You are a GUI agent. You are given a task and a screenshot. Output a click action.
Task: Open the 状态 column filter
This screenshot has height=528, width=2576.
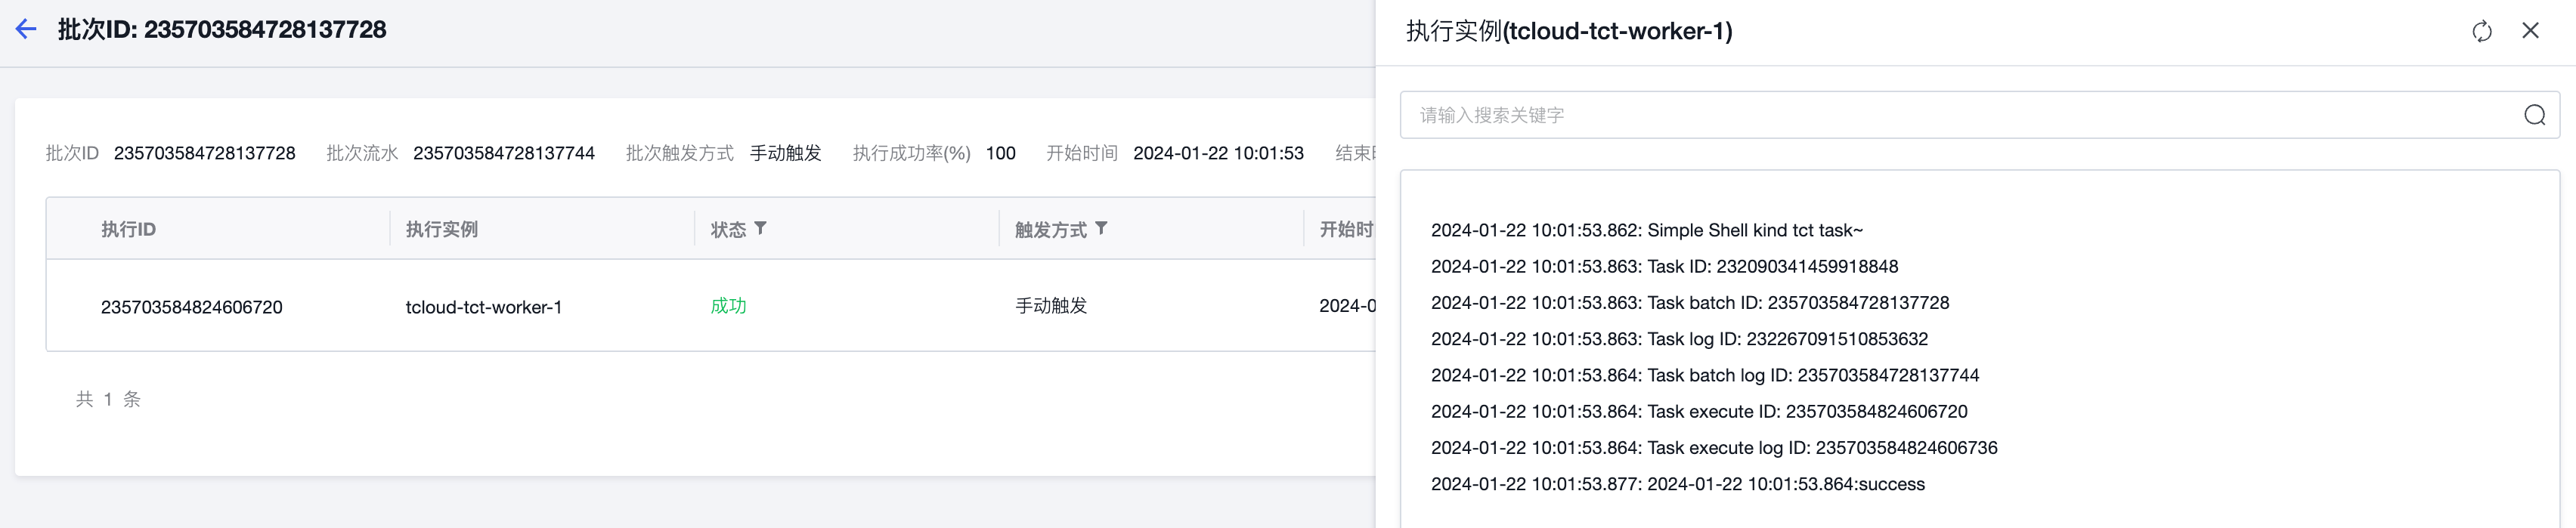(x=761, y=229)
